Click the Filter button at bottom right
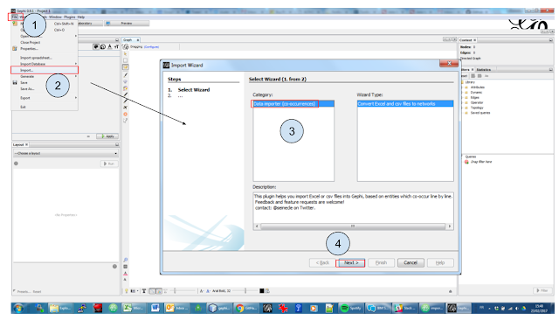Screen dimensions: 559x334 tap(542, 291)
